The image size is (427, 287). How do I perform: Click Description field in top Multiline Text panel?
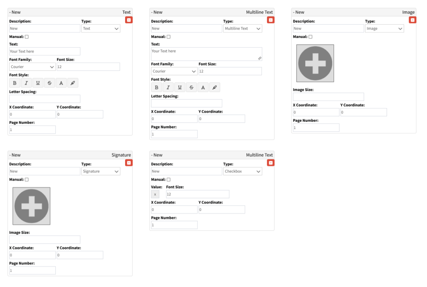[186, 29]
